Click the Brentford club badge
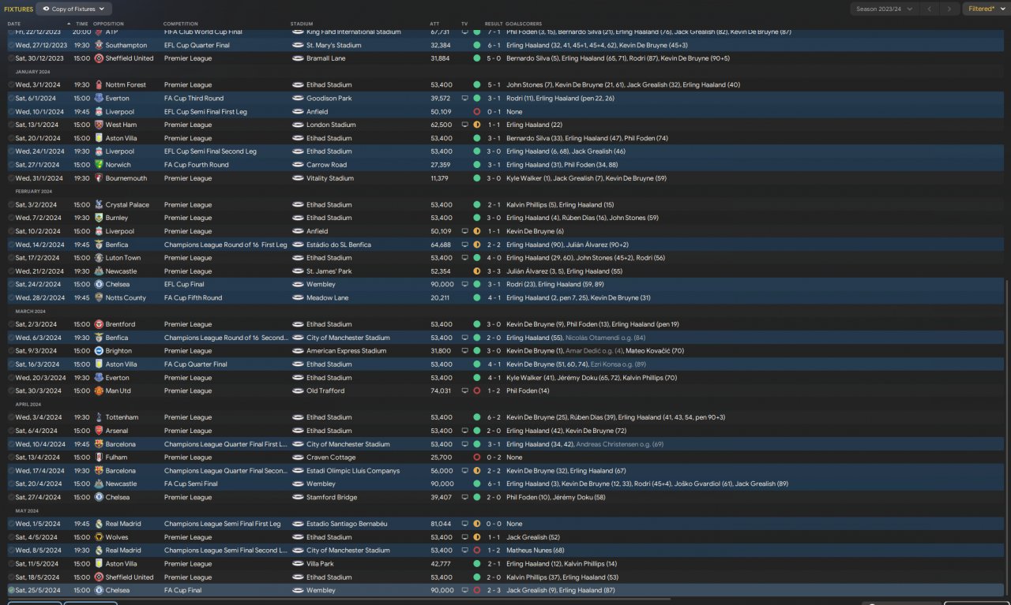The width and height of the screenshot is (1011, 605). point(99,324)
